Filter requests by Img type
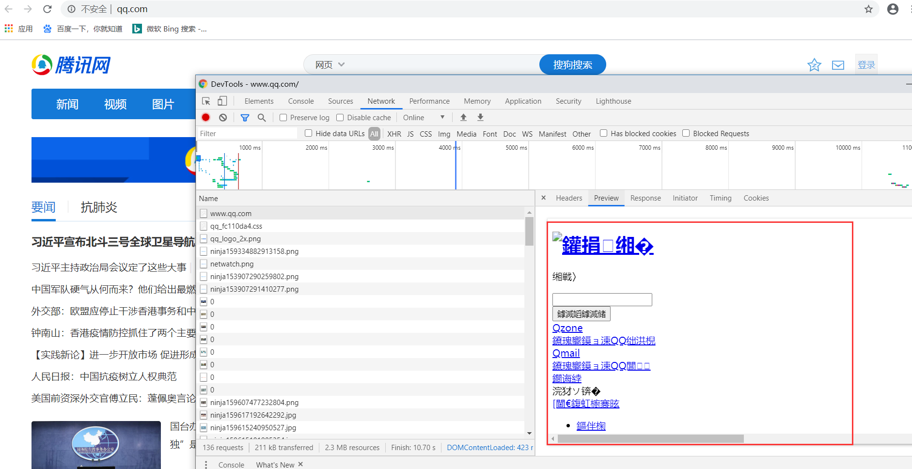 click(444, 134)
